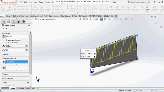Click the Features to Pattern icon
Image resolution: width=164 pixels, height=92 pixels.
tap(3, 62)
